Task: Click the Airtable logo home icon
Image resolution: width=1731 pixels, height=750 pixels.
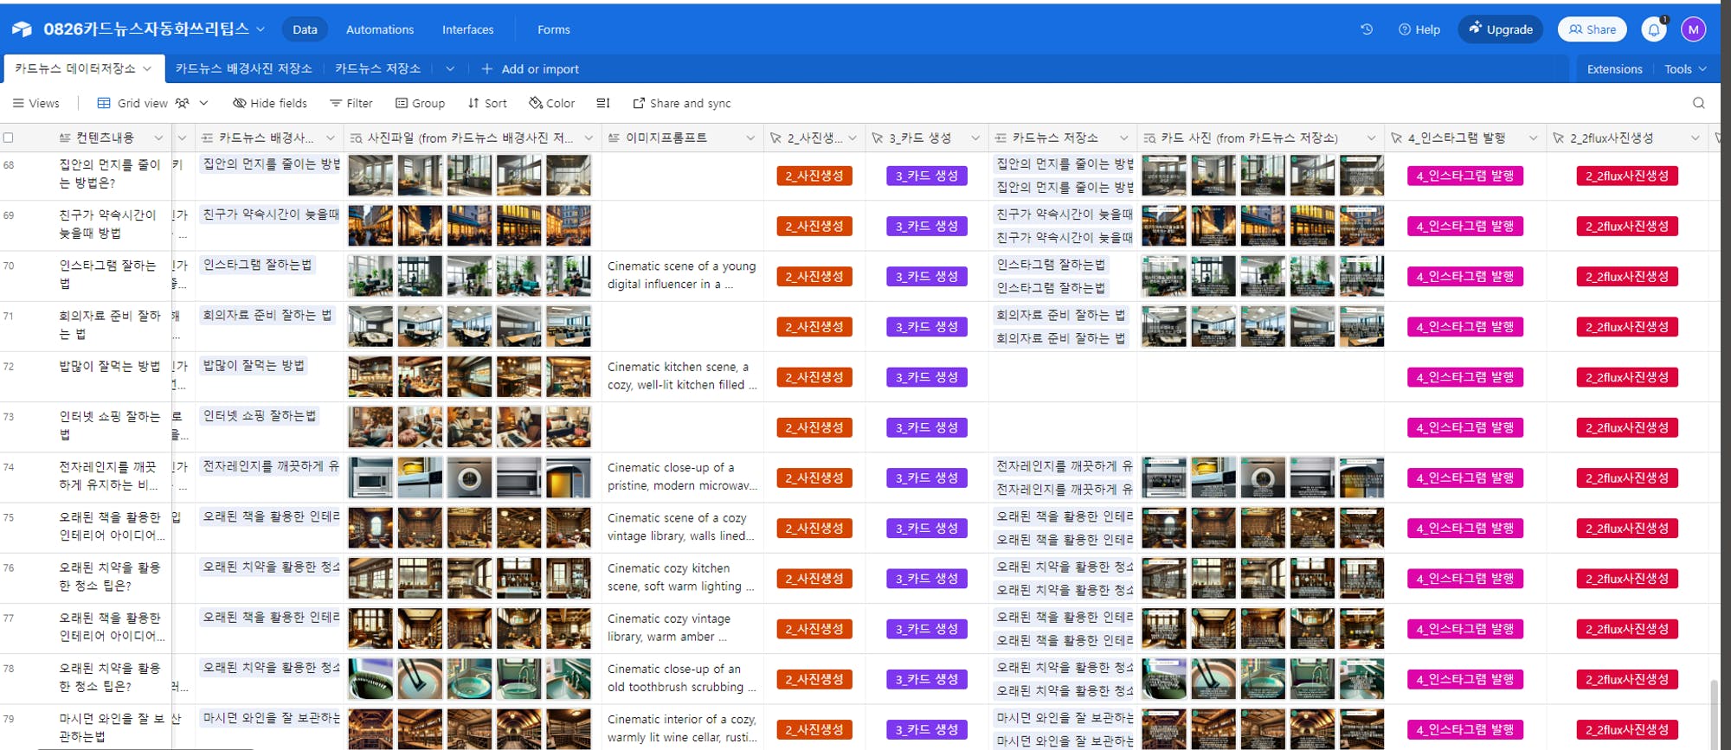Action: point(22,29)
